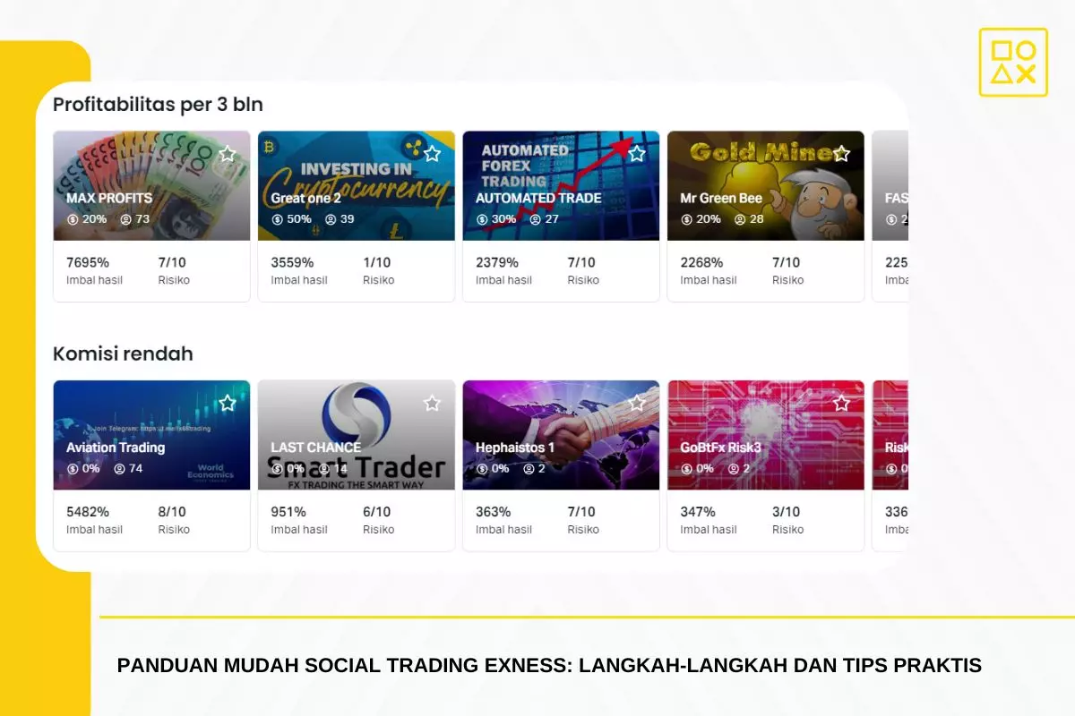The width and height of the screenshot is (1075, 716).
Task: Click the Great one 2 strategy name
Action: pos(306,198)
